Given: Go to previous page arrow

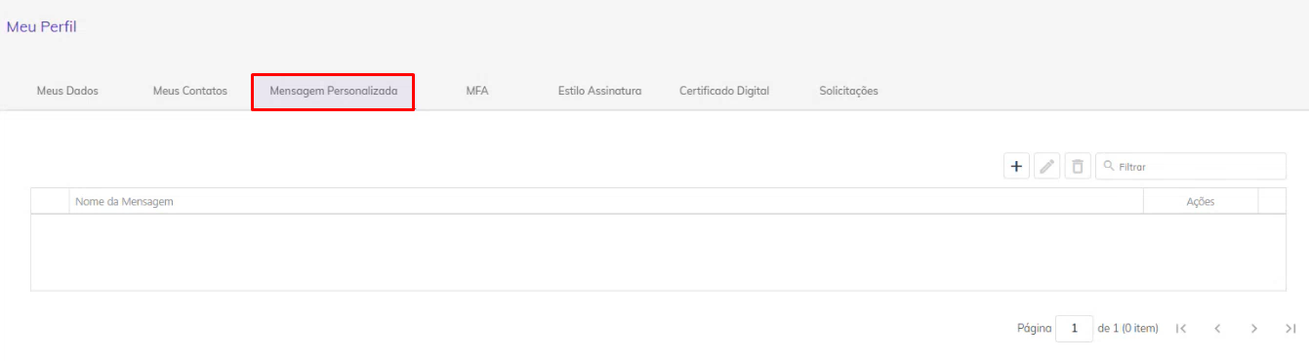Looking at the screenshot, I should 1217,329.
